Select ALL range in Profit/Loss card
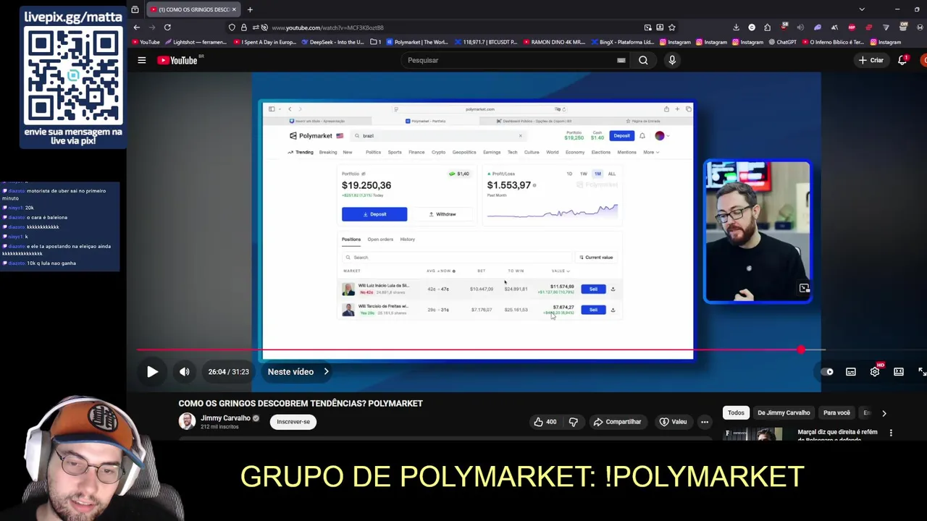 pos(612,174)
